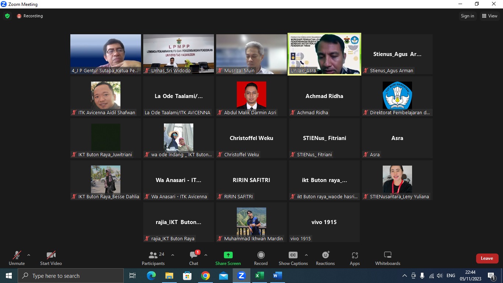This screenshot has width=503, height=283.
Task: Open Whiteboards from the toolbar
Action: tap(387, 258)
